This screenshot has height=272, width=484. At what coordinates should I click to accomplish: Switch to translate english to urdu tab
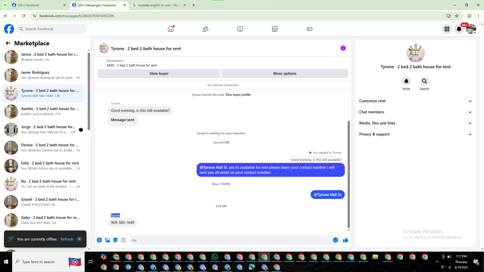[159, 5]
